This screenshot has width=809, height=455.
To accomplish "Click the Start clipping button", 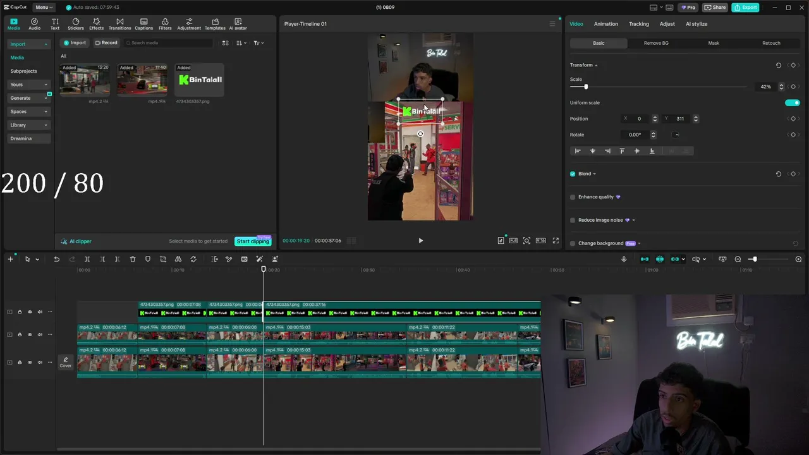I will tap(253, 241).
